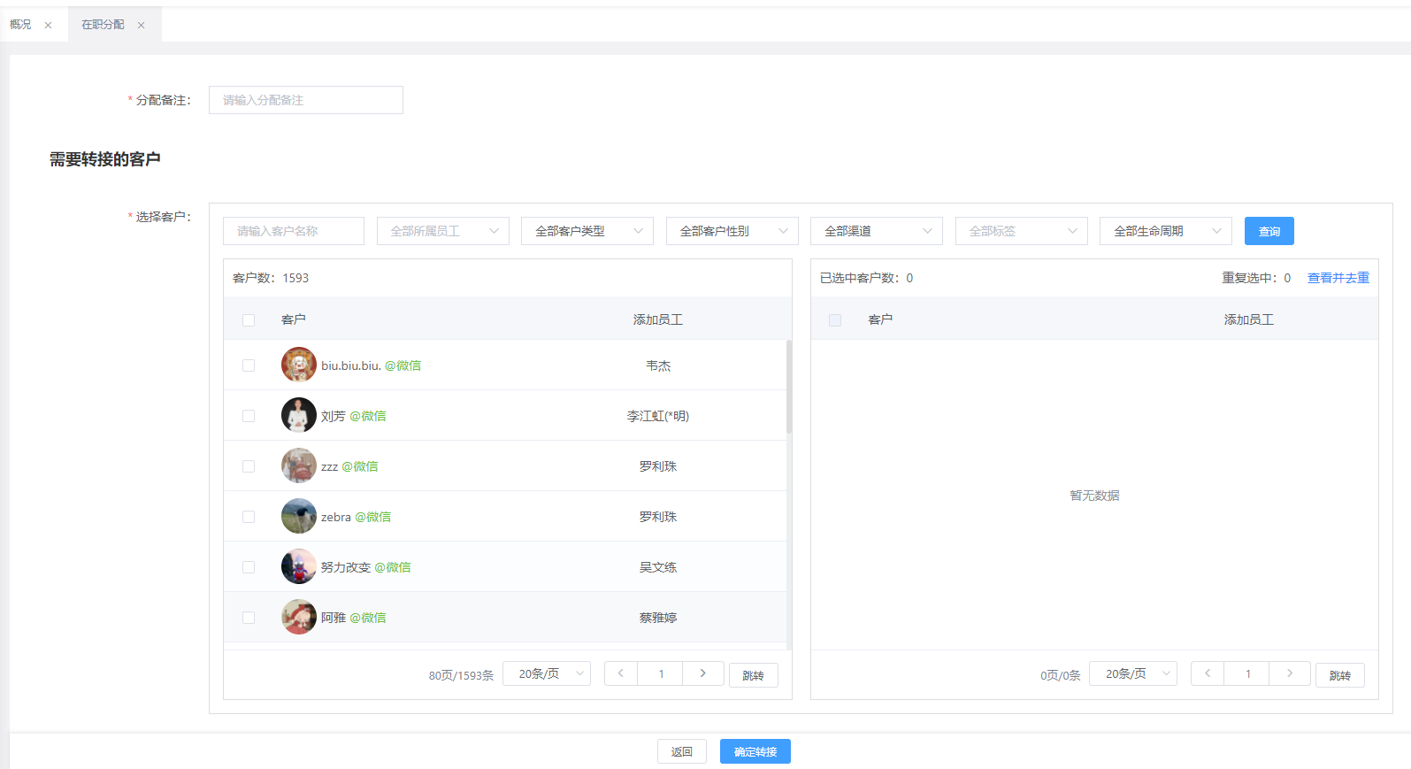Switch to the 概况 tab
The image size is (1411, 769).
pyautogui.click(x=20, y=25)
